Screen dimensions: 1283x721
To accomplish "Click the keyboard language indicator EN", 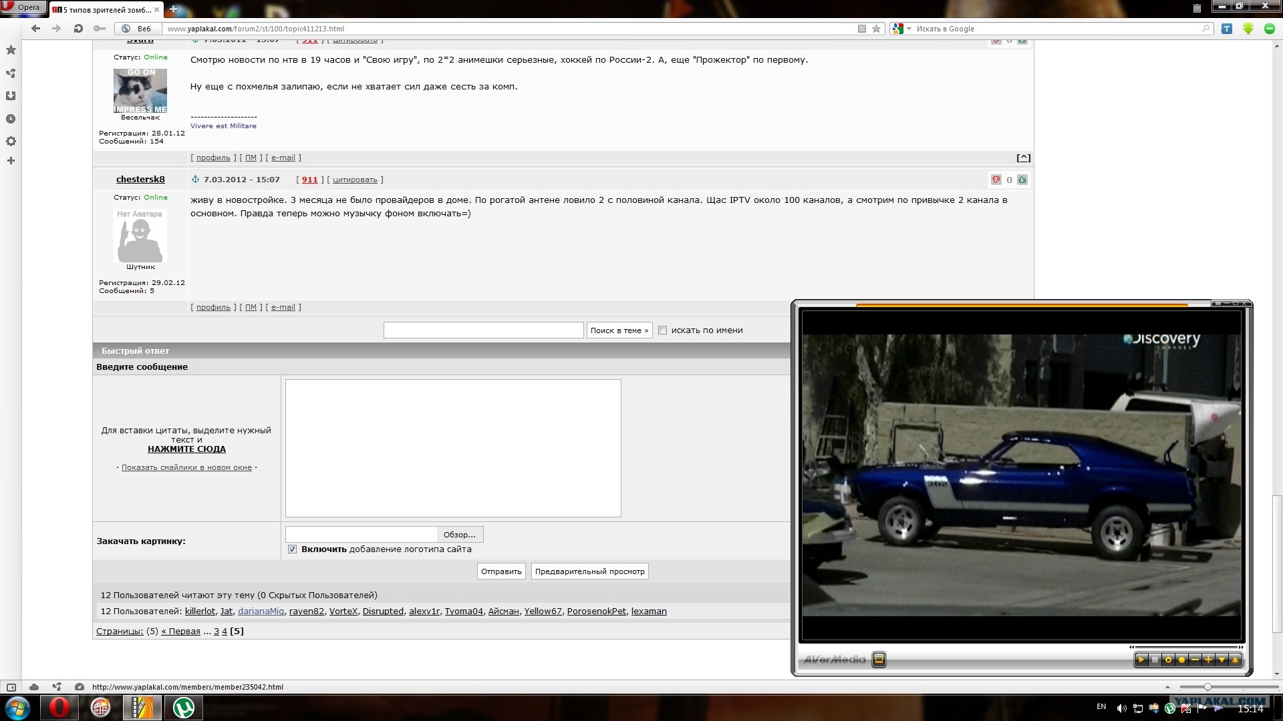I will pyautogui.click(x=1101, y=706).
